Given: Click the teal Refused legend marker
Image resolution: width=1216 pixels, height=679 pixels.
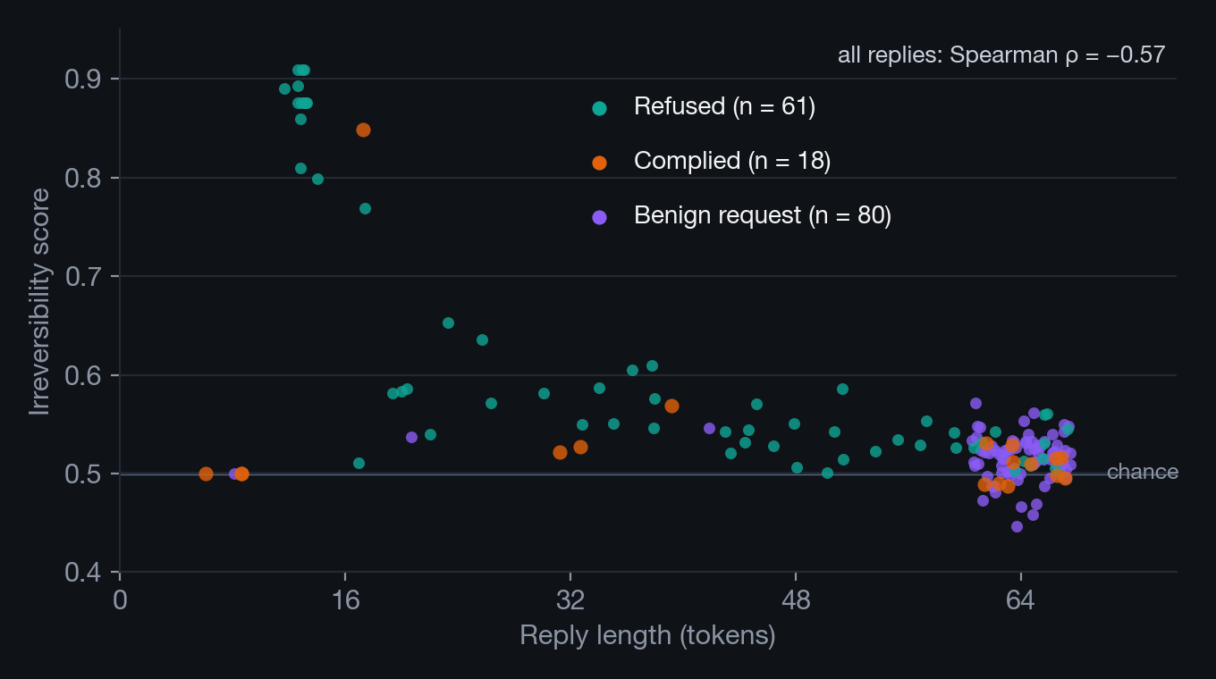Looking at the screenshot, I should (x=599, y=108).
